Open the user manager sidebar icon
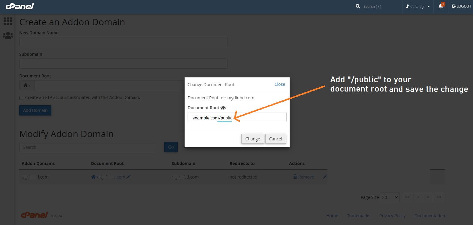This screenshot has width=473, height=225. [8, 36]
